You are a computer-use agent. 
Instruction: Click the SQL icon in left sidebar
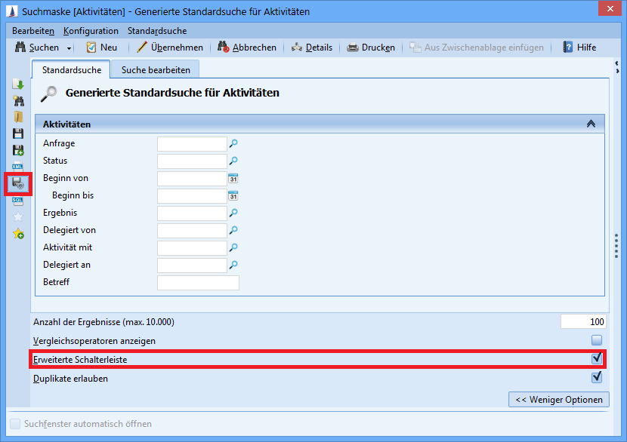pos(18,201)
